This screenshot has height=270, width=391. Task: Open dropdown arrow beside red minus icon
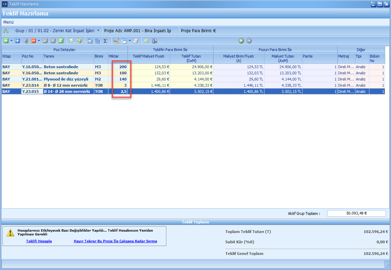click(39, 41)
